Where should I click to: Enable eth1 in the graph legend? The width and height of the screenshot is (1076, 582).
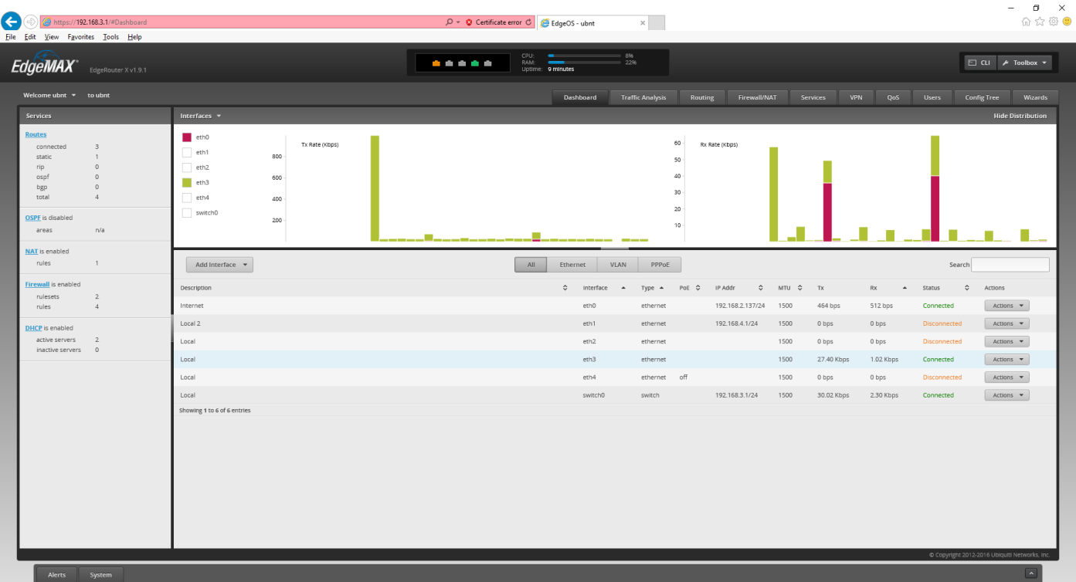(x=186, y=152)
